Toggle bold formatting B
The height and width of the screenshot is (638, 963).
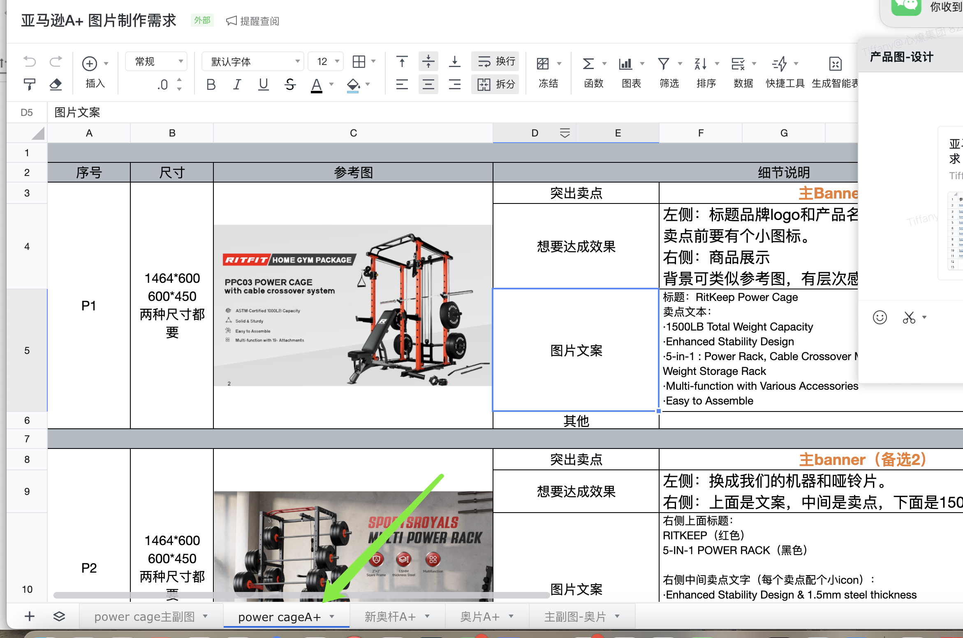click(x=211, y=84)
